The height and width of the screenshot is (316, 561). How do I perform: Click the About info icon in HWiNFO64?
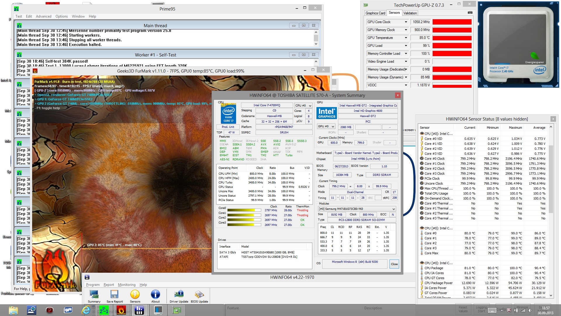(x=155, y=294)
